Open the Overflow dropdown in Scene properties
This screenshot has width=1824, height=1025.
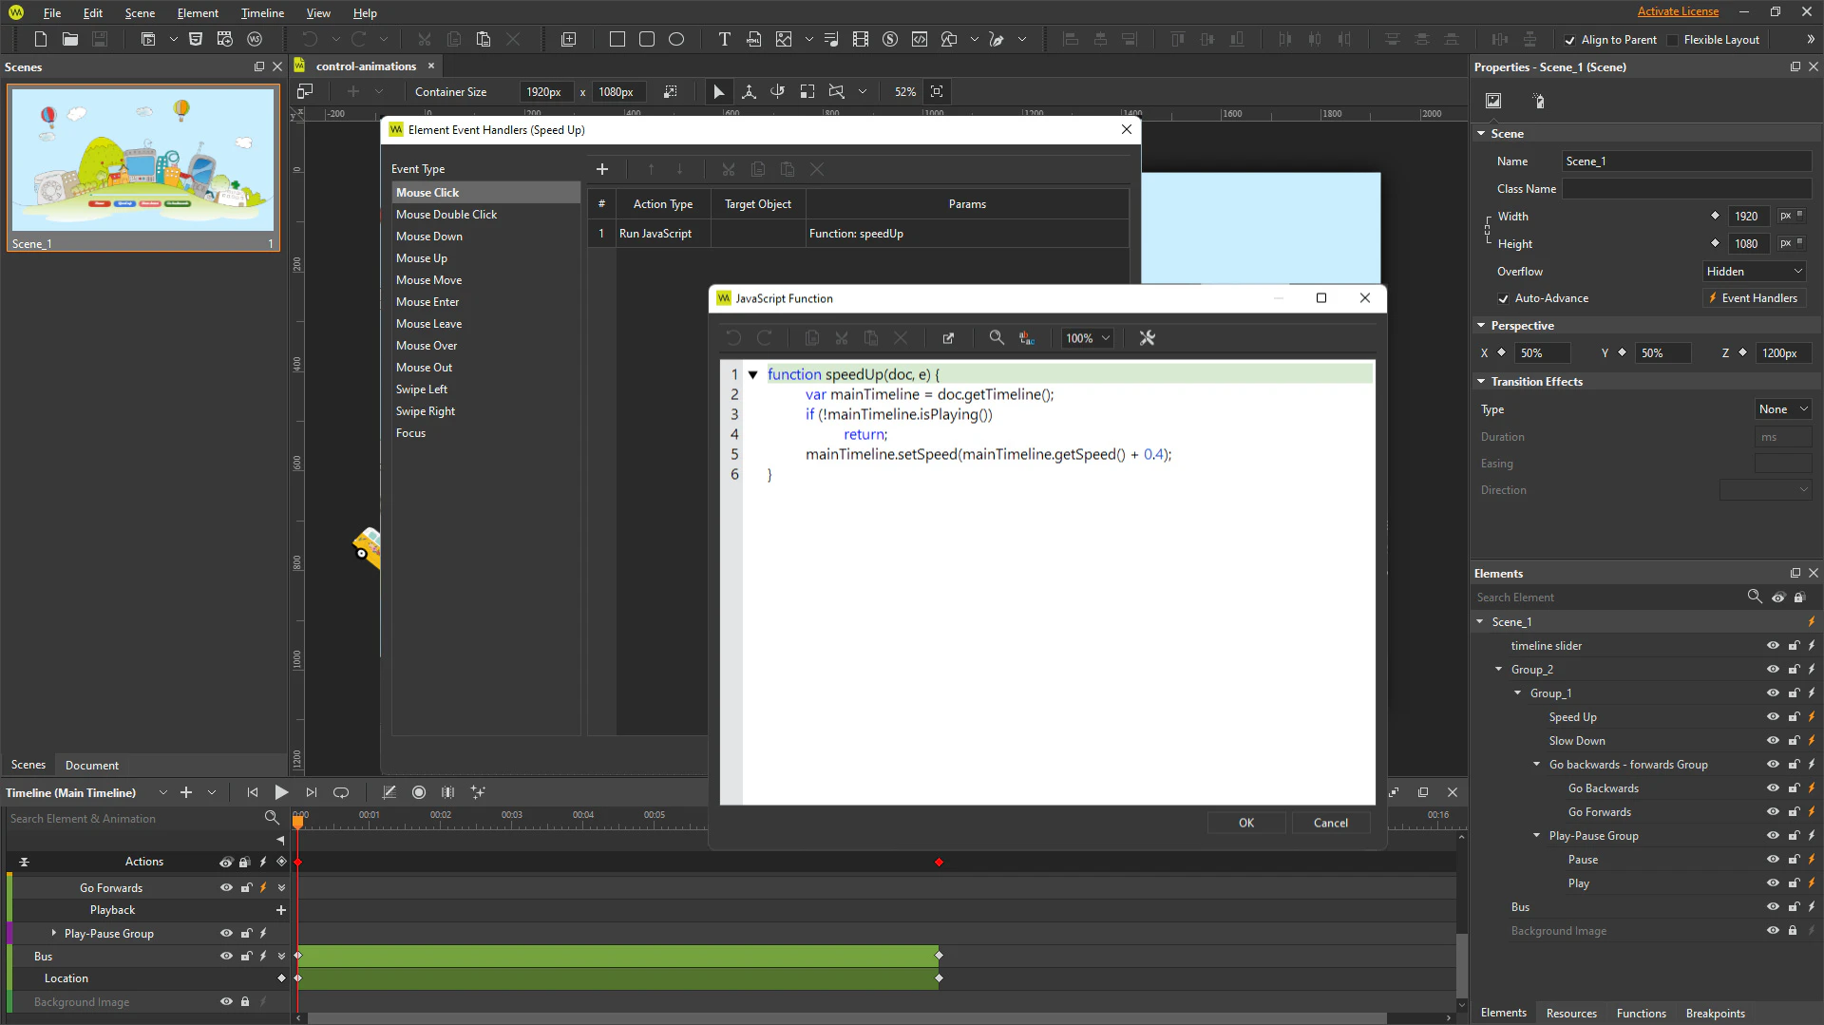point(1753,271)
